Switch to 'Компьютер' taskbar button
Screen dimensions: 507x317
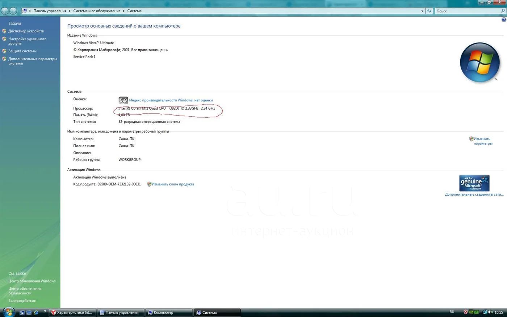point(168,312)
